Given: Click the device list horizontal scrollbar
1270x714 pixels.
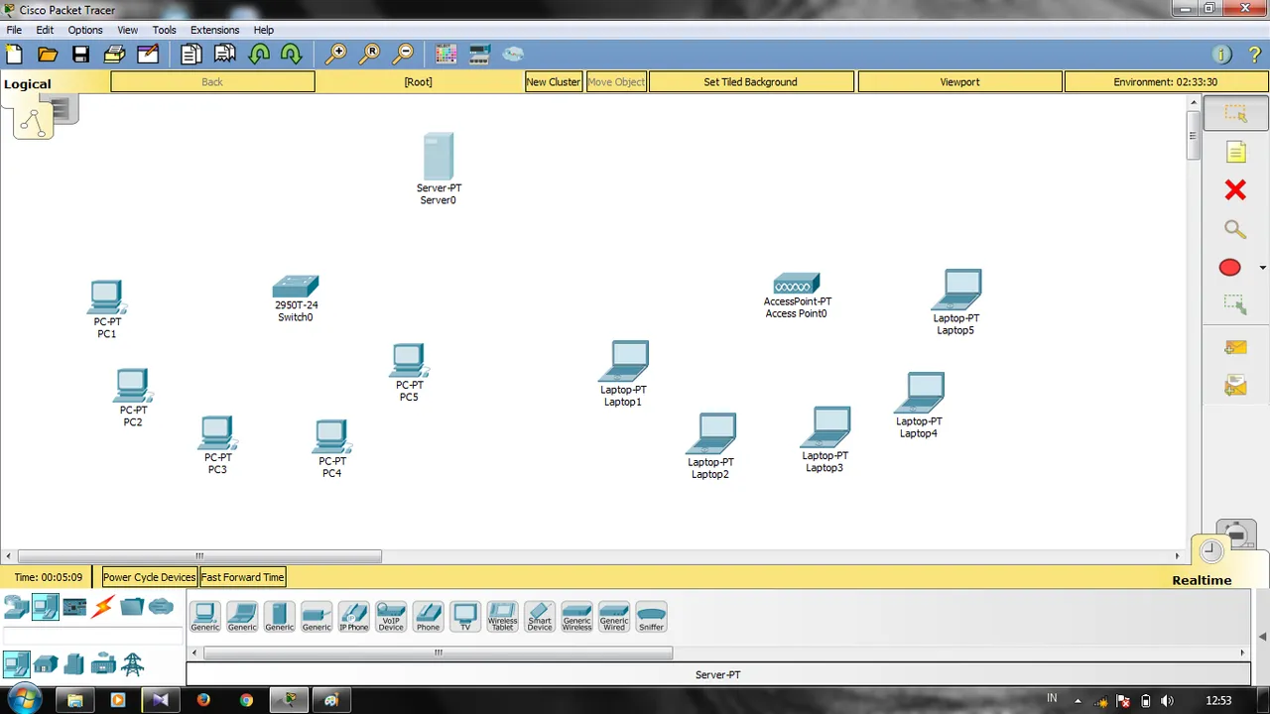Looking at the screenshot, I should coord(438,653).
